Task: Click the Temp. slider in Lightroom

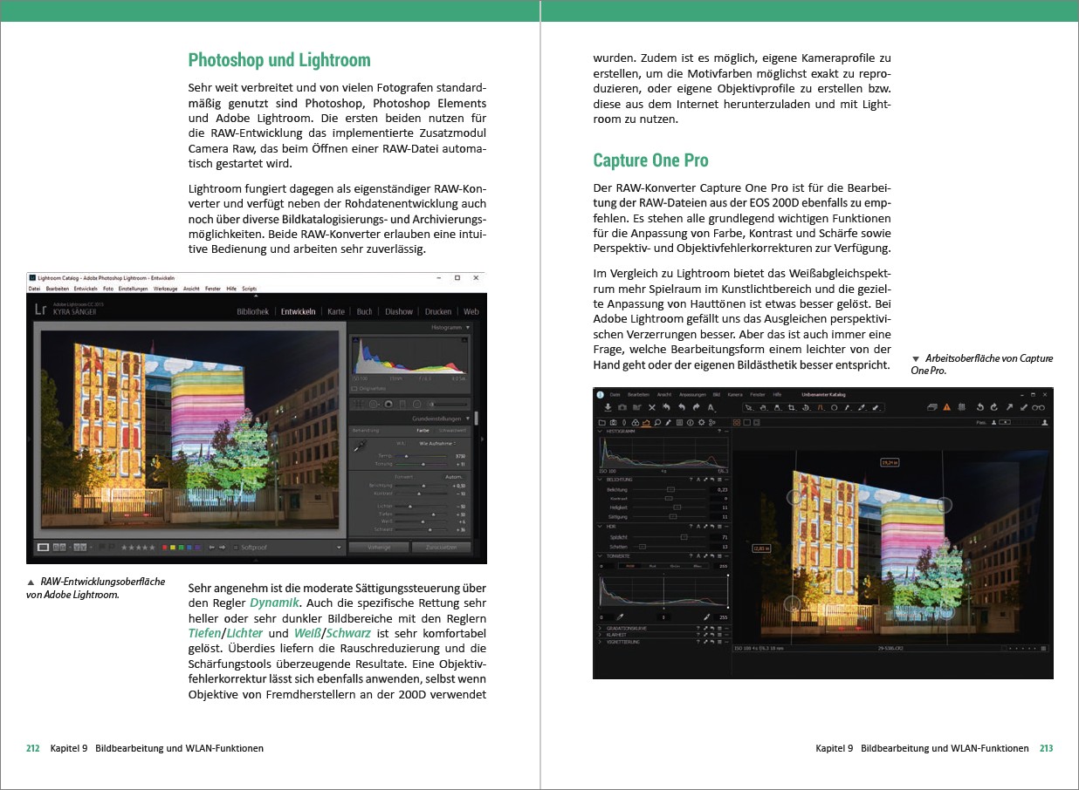Action: click(422, 456)
